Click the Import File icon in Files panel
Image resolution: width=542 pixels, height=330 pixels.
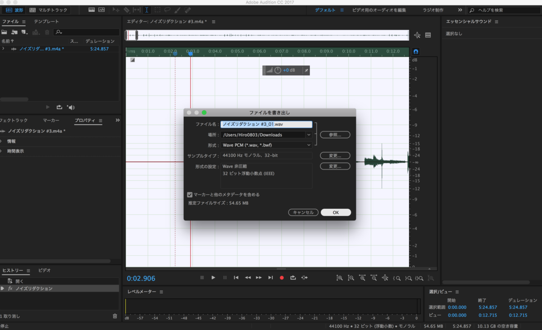pyautogui.click(x=14, y=32)
